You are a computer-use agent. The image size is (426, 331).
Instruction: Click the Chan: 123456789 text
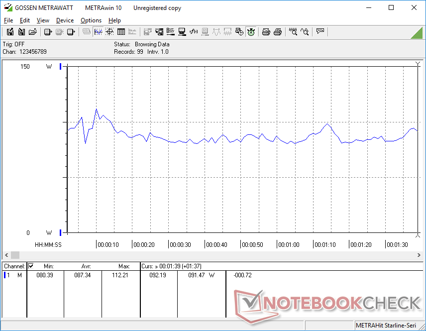click(25, 52)
